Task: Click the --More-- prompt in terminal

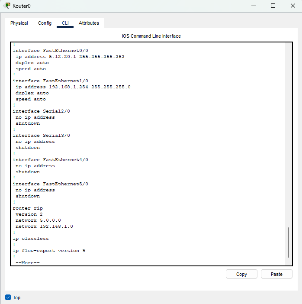Action: pos(28,263)
